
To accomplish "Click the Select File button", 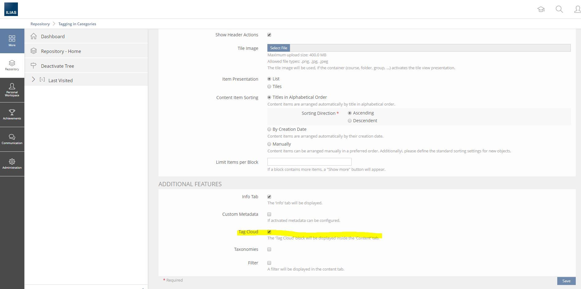I will point(278,48).
